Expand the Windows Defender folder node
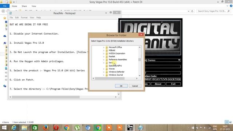 click(104, 72)
